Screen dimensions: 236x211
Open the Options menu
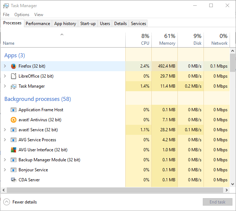point(22,15)
